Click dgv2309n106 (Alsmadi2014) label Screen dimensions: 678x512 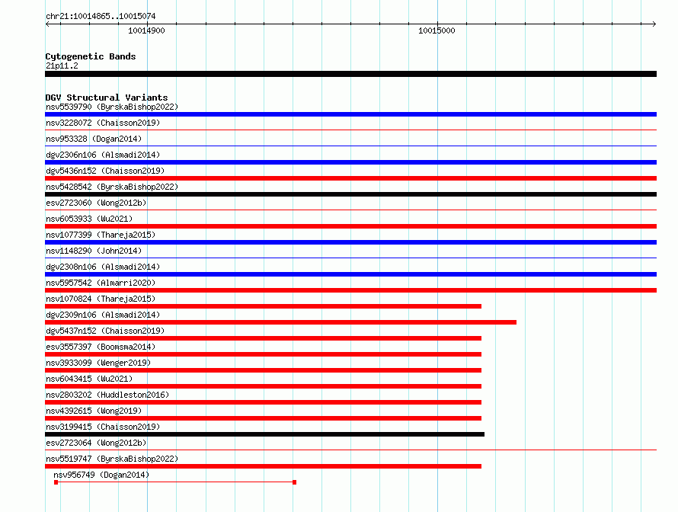(103, 315)
